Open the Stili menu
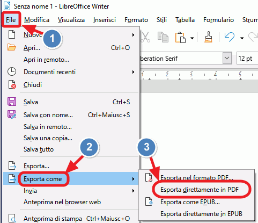 point(161,20)
